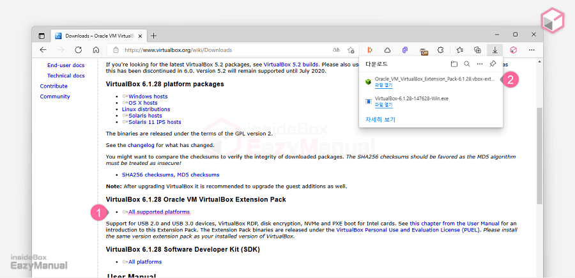Open the Extensions puzzle icon
This screenshot has width=575, height=278.
click(441, 50)
